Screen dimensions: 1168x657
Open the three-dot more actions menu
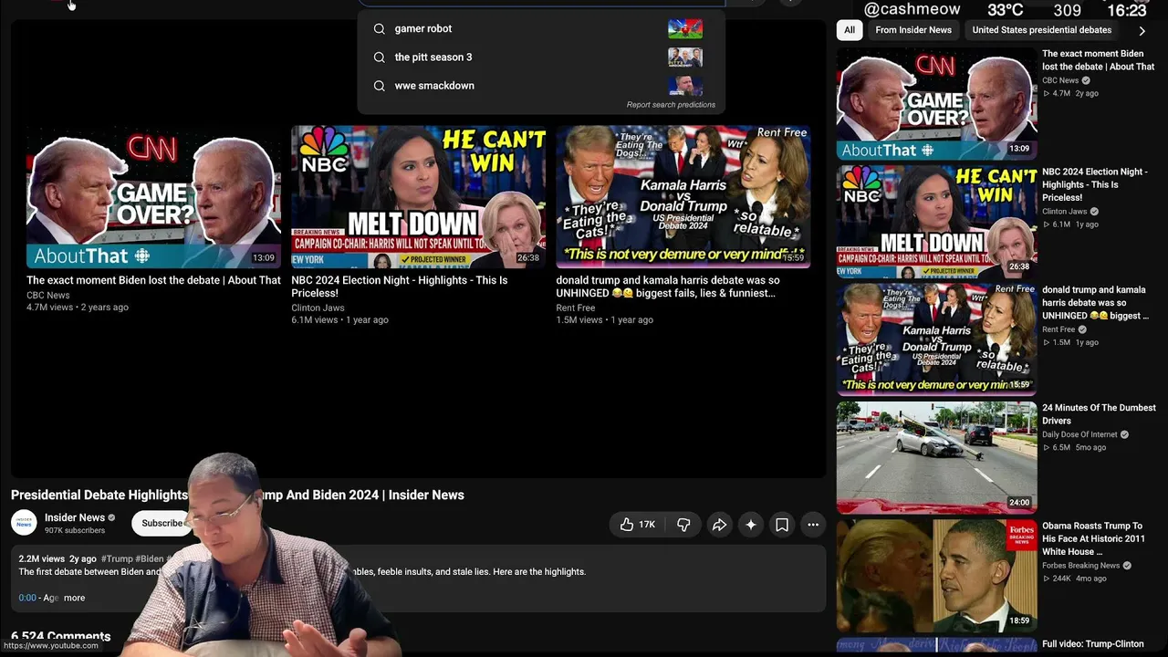point(813,525)
